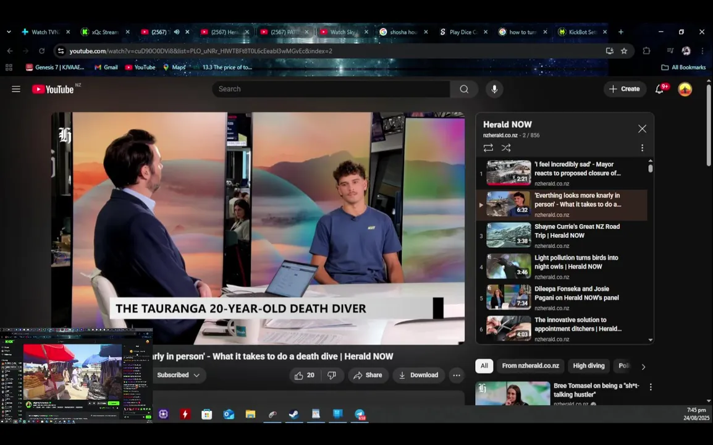Open options for Bree Tomasel video
Viewport: 713px width, 445px height.
(651, 387)
